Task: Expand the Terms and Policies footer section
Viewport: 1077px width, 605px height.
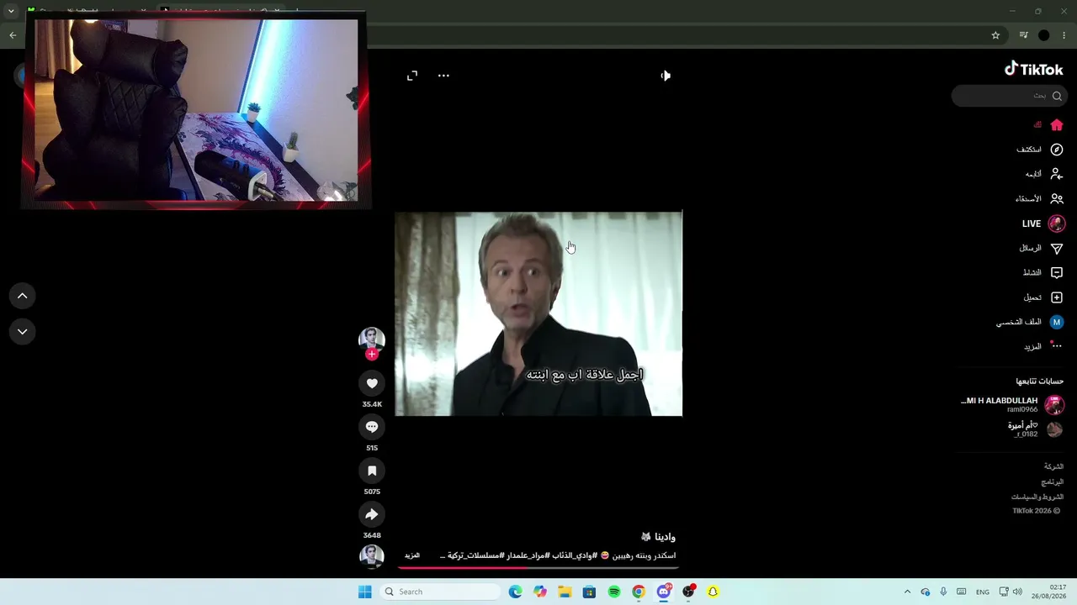Action: 1037,497
